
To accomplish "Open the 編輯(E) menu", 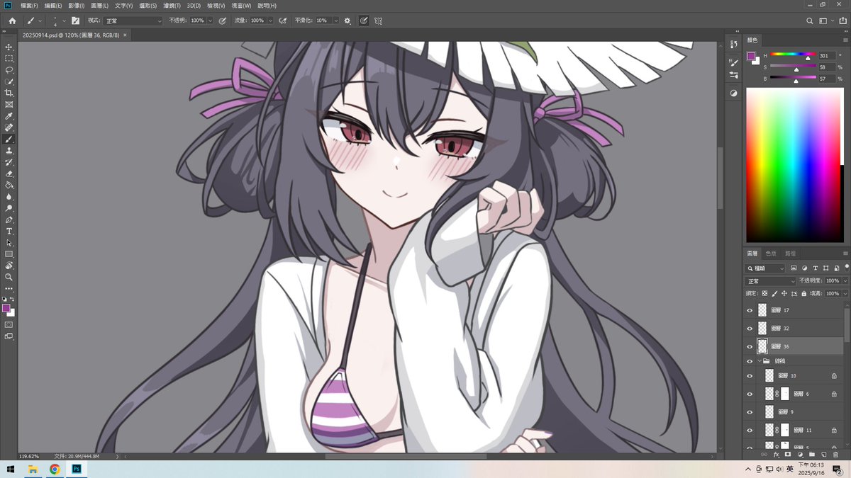I will tap(53, 5).
